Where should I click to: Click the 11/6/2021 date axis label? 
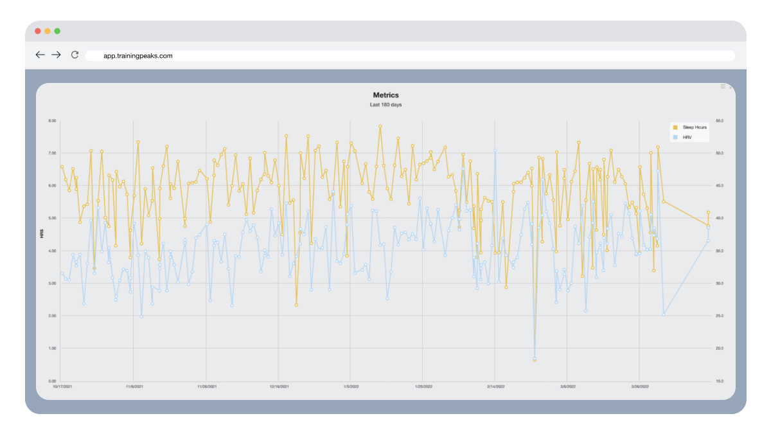coord(133,387)
